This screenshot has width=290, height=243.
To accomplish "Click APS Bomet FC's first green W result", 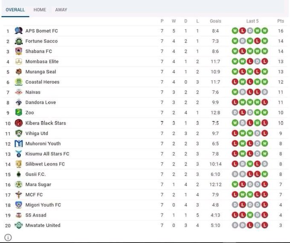I will [235, 31].
